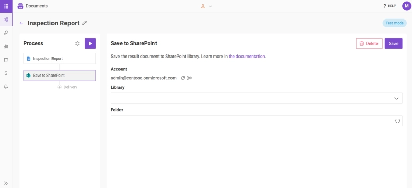
Task: Insert token using curly braces icon
Action: pos(397,121)
